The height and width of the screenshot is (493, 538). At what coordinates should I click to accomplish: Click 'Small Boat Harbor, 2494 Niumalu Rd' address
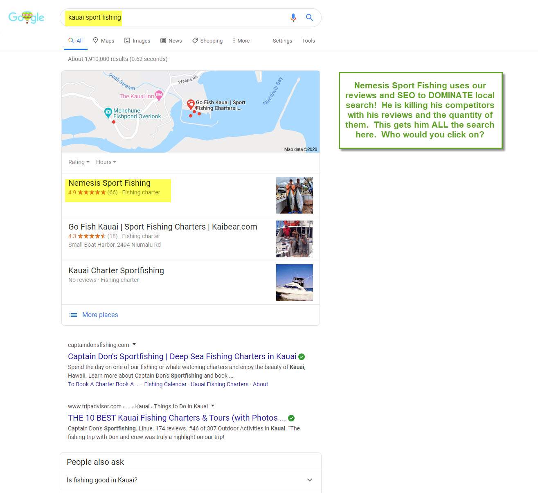(x=115, y=245)
